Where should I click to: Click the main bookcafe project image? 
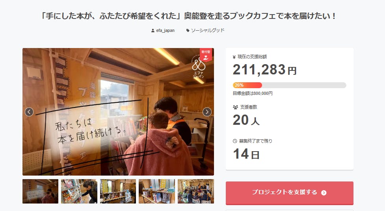tap(118, 112)
